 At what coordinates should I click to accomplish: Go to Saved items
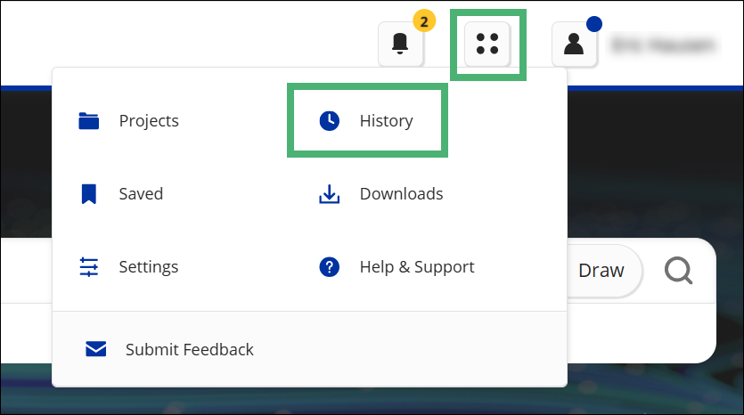pos(141,194)
